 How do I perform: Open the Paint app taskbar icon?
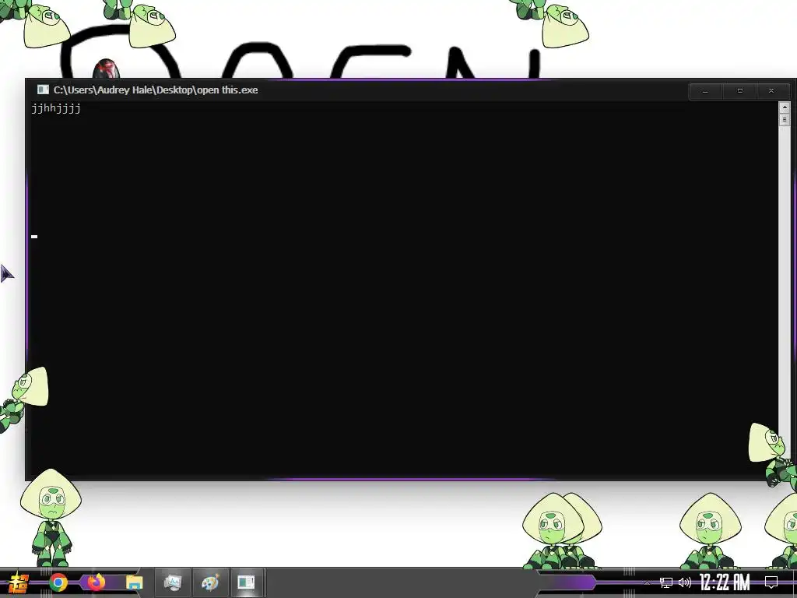[210, 582]
